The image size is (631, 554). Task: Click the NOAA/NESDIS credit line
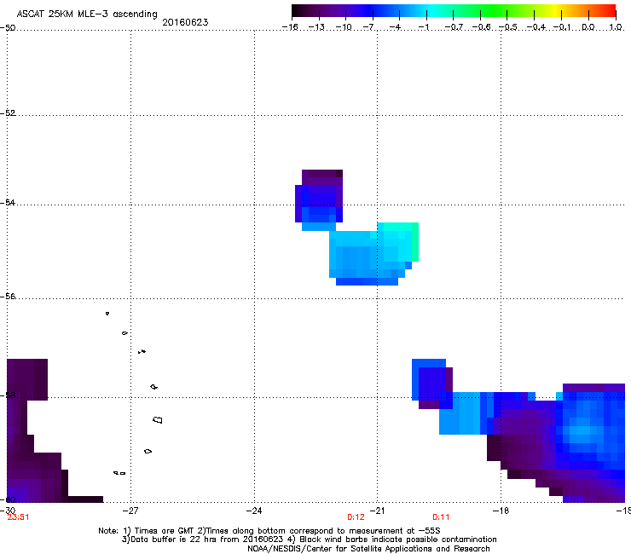[x=368, y=548]
